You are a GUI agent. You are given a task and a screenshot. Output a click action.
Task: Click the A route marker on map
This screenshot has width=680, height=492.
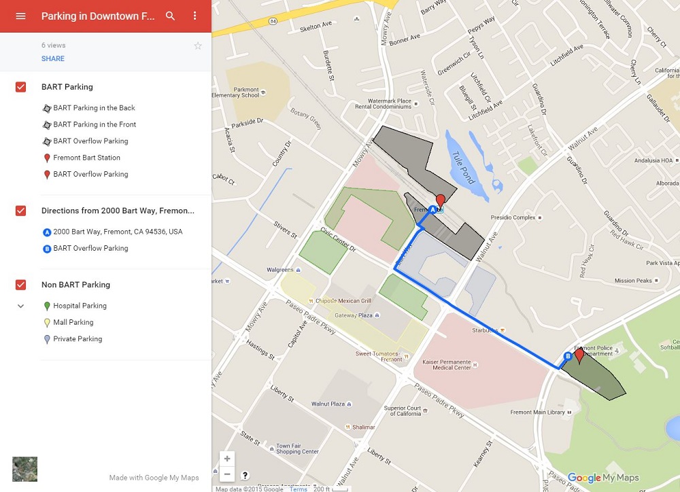tap(432, 210)
